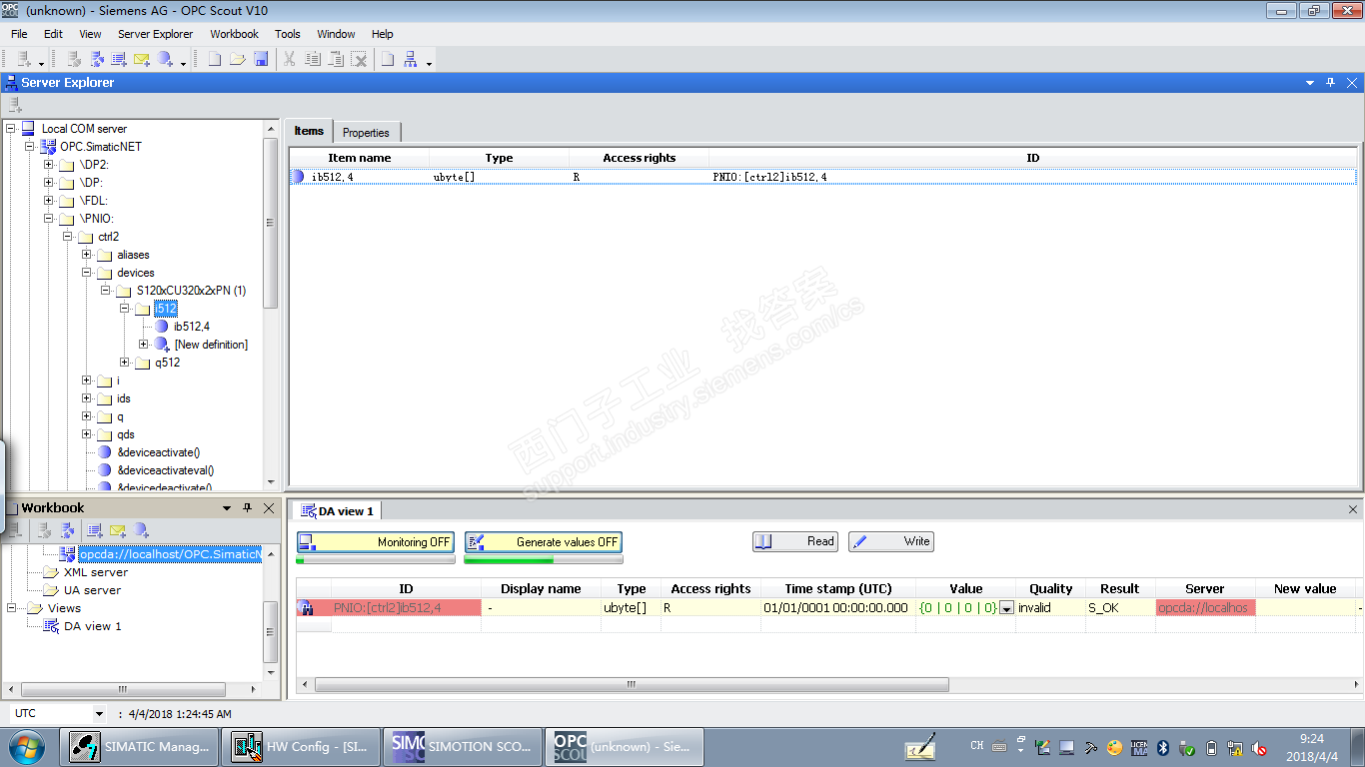The width and height of the screenshot is (1365, 767).
Task: Open SIMATIC Manager from the taskbar
Action: point(140,747)
